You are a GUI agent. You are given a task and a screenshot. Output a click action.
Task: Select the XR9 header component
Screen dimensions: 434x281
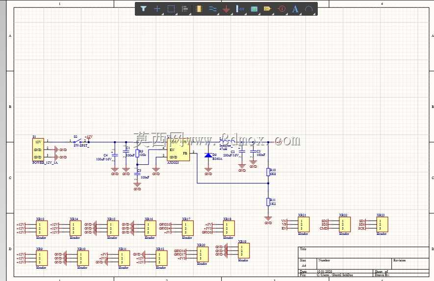click(42, 258)
